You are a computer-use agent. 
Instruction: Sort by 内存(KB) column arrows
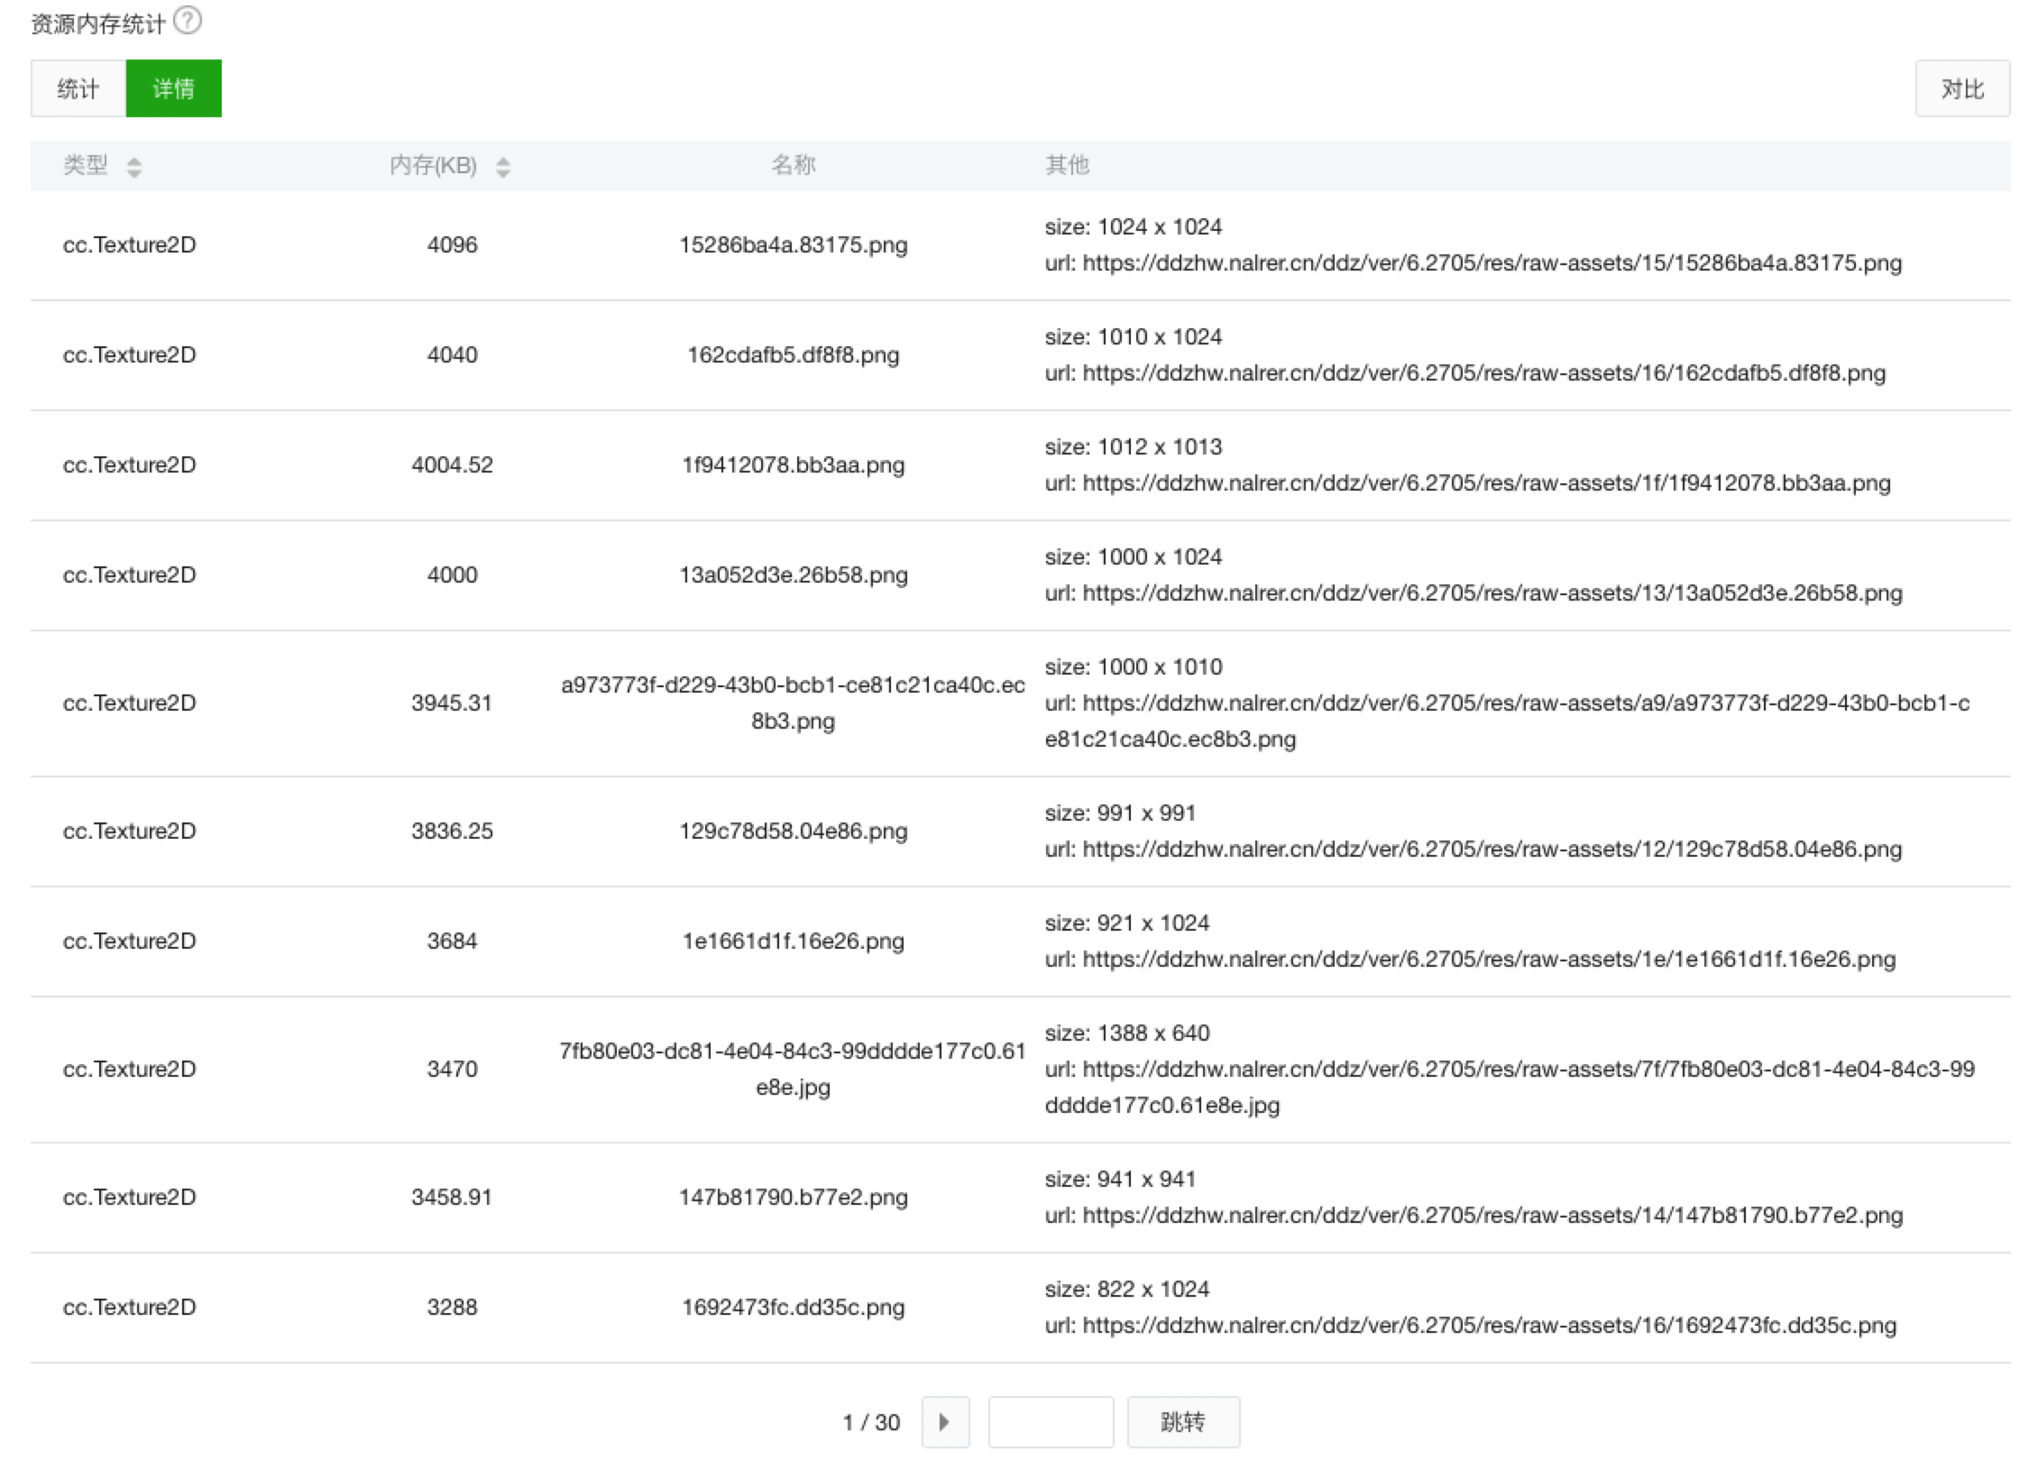(503, 167)
